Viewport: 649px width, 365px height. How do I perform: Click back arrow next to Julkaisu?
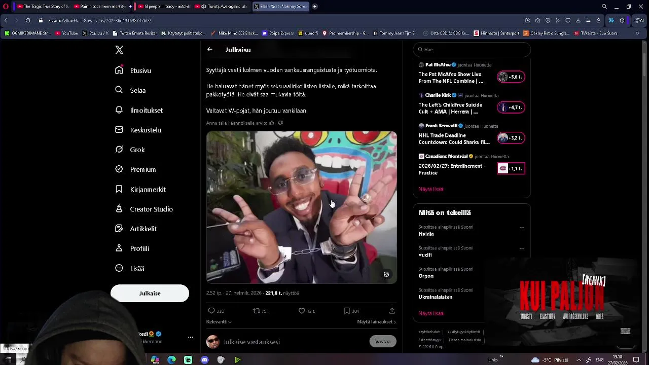(210, 50)
